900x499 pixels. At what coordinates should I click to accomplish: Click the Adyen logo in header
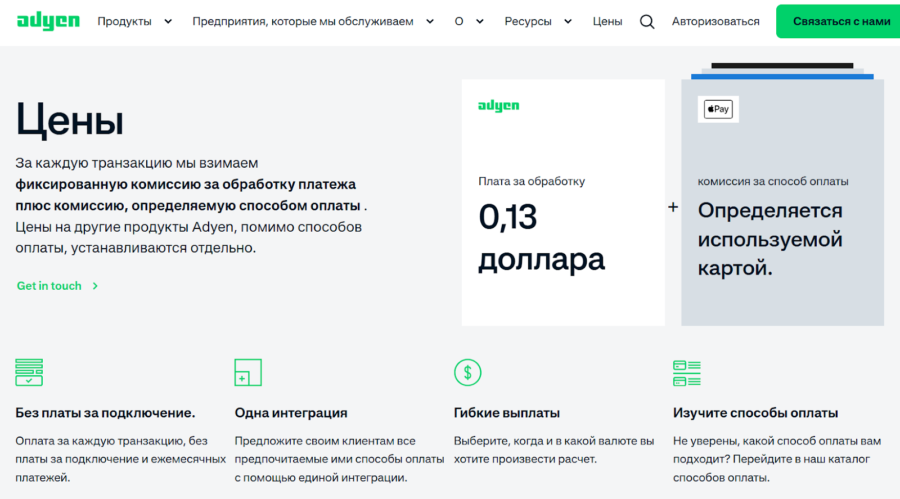click(x=48, y=21)
